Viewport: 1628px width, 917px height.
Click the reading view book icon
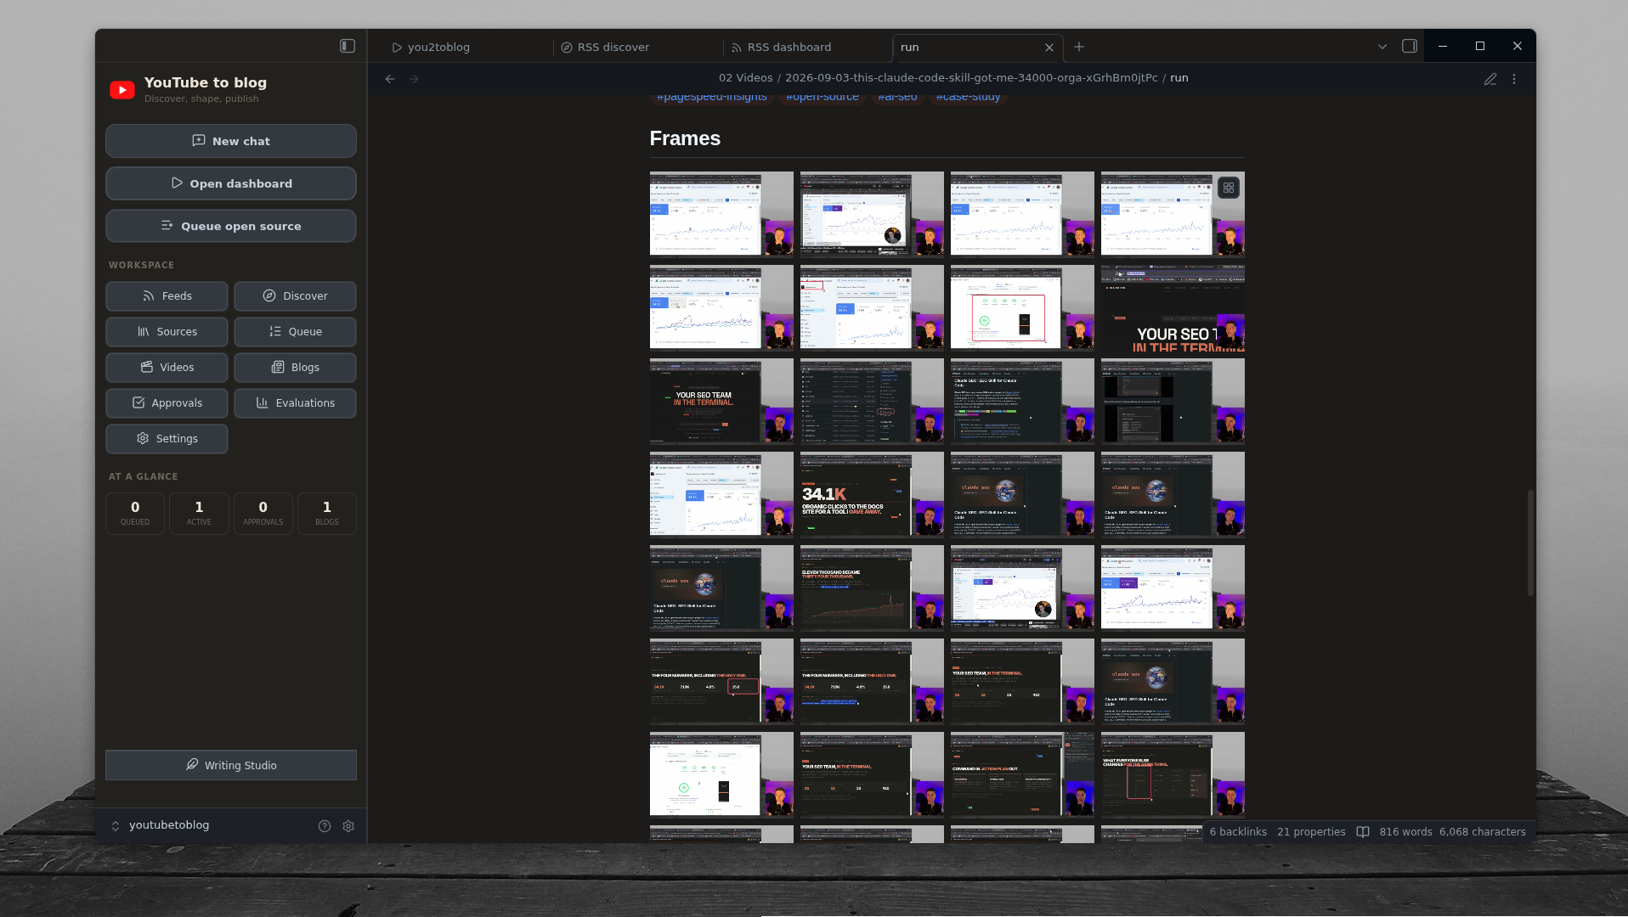[1363, 832]
